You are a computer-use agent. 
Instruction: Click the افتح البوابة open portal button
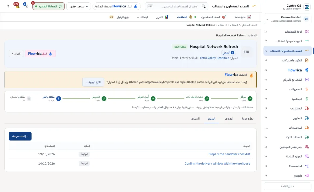click(x=93, y=82)
